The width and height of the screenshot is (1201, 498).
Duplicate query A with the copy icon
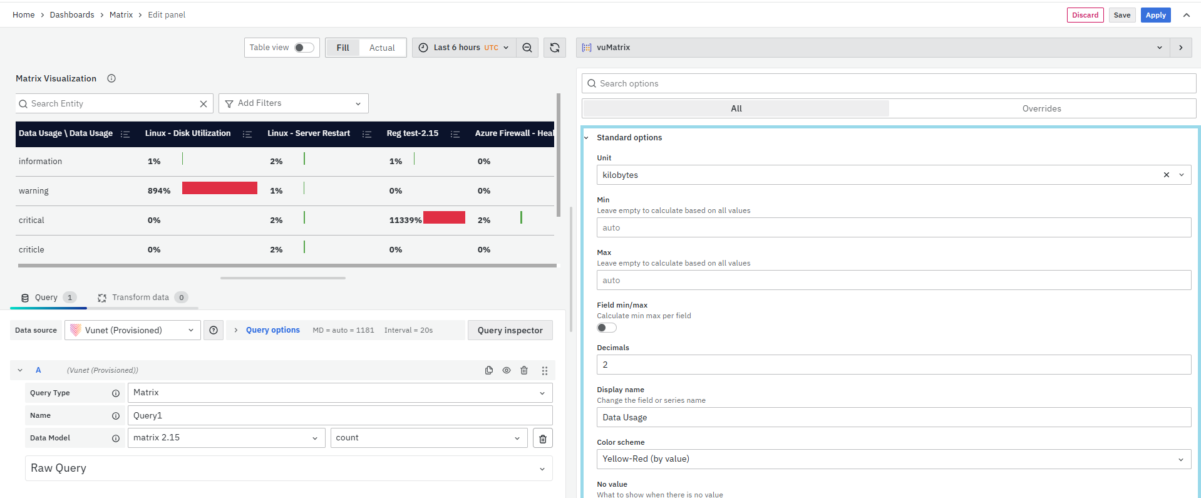[x=489, y=370]
